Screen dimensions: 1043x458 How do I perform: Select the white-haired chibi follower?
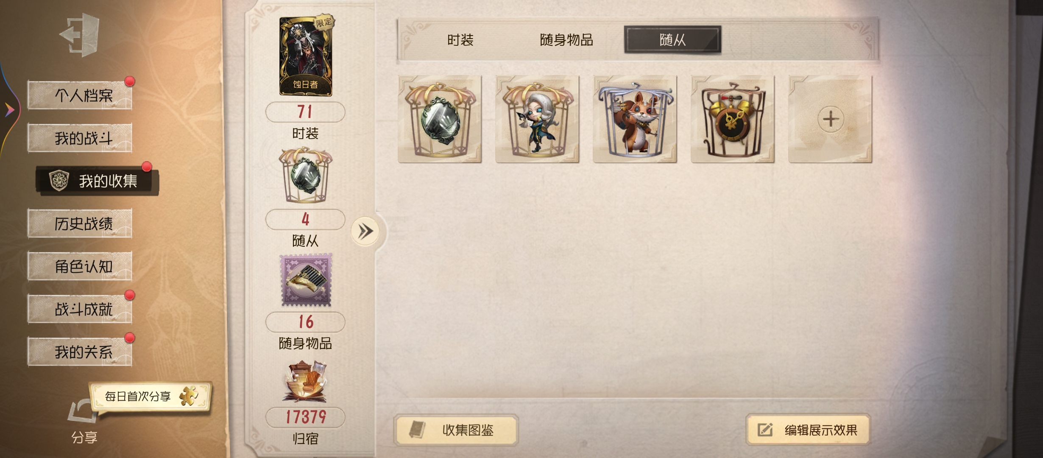tap(537, 119)
